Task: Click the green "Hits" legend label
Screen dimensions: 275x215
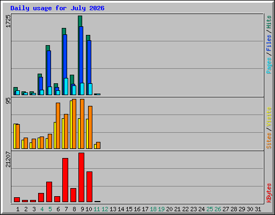Action: tap(269, 22)
